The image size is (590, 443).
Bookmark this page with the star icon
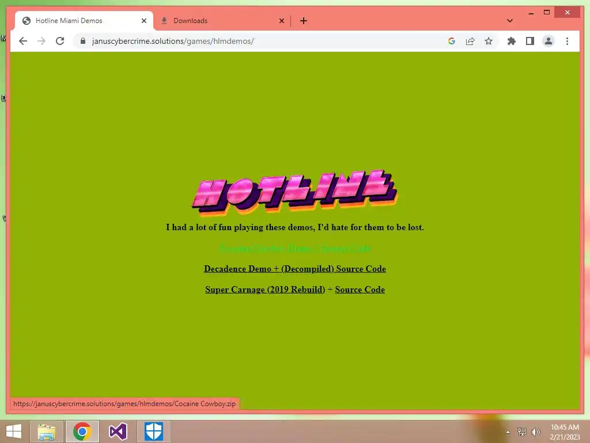[x=489, y=41]
